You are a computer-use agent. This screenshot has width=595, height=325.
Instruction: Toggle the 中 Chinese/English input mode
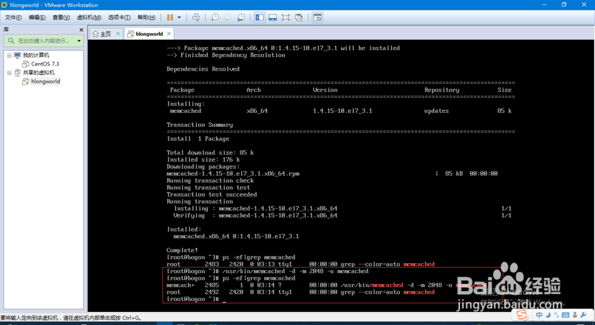point(539,315)
